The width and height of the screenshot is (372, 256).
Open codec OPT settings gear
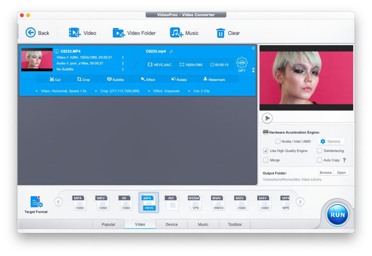[242, 63]
